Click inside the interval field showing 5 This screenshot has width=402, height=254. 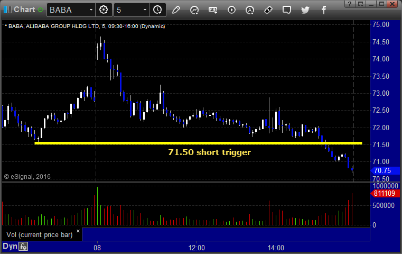point(128,10)
